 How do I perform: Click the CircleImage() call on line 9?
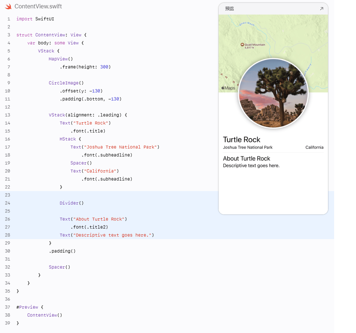(x=66, y=83)
